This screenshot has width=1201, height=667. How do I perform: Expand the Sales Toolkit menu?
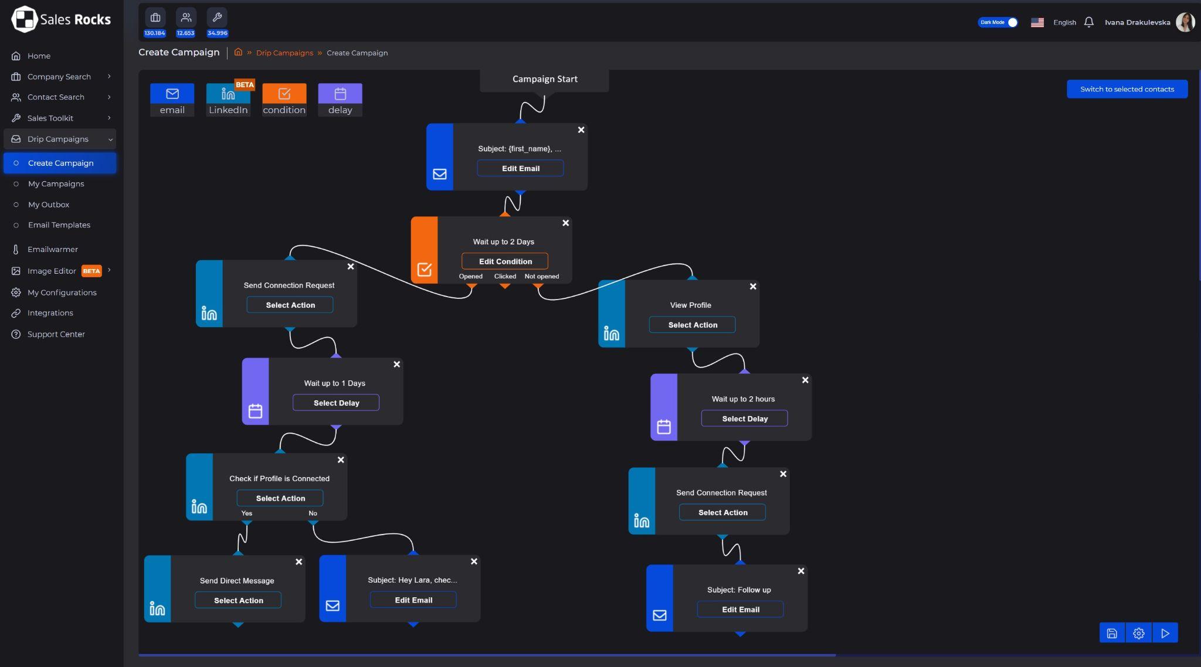pos(60,118)
